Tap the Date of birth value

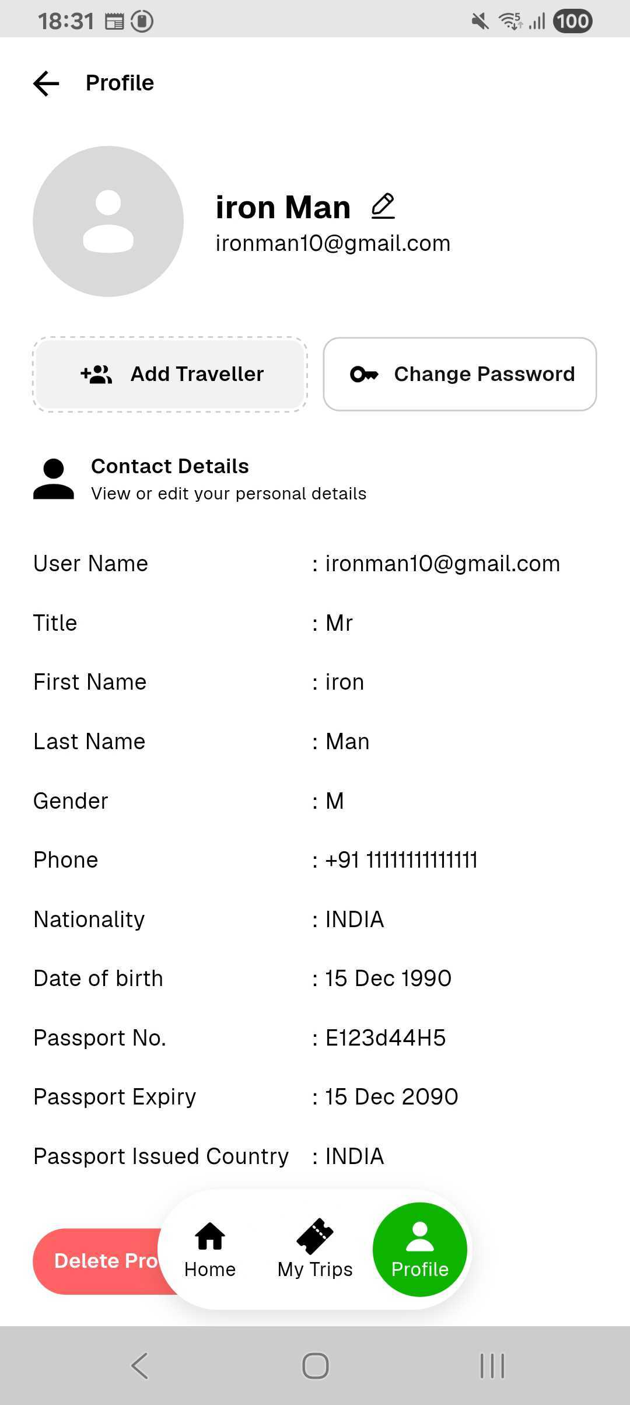click(x=388, y=978)
